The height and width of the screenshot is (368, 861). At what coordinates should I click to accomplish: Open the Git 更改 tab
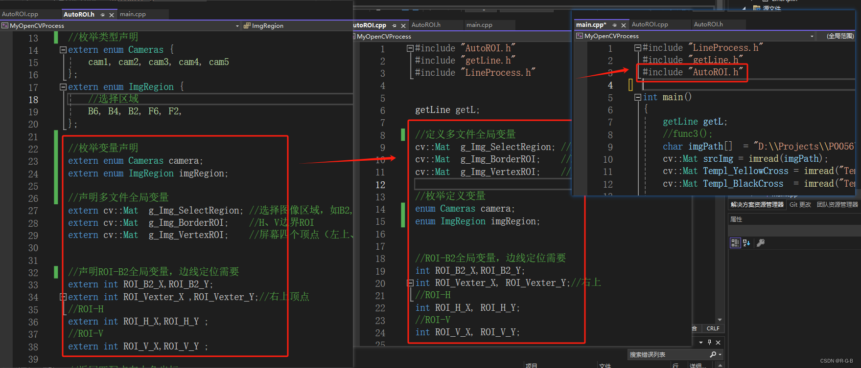point(800,205)
